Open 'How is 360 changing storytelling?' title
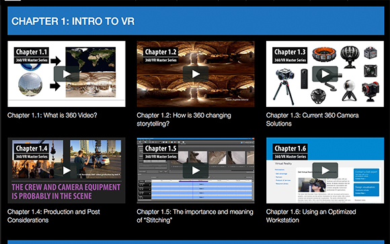The width and height of the screenshot is (390, 244). [184, 120]
